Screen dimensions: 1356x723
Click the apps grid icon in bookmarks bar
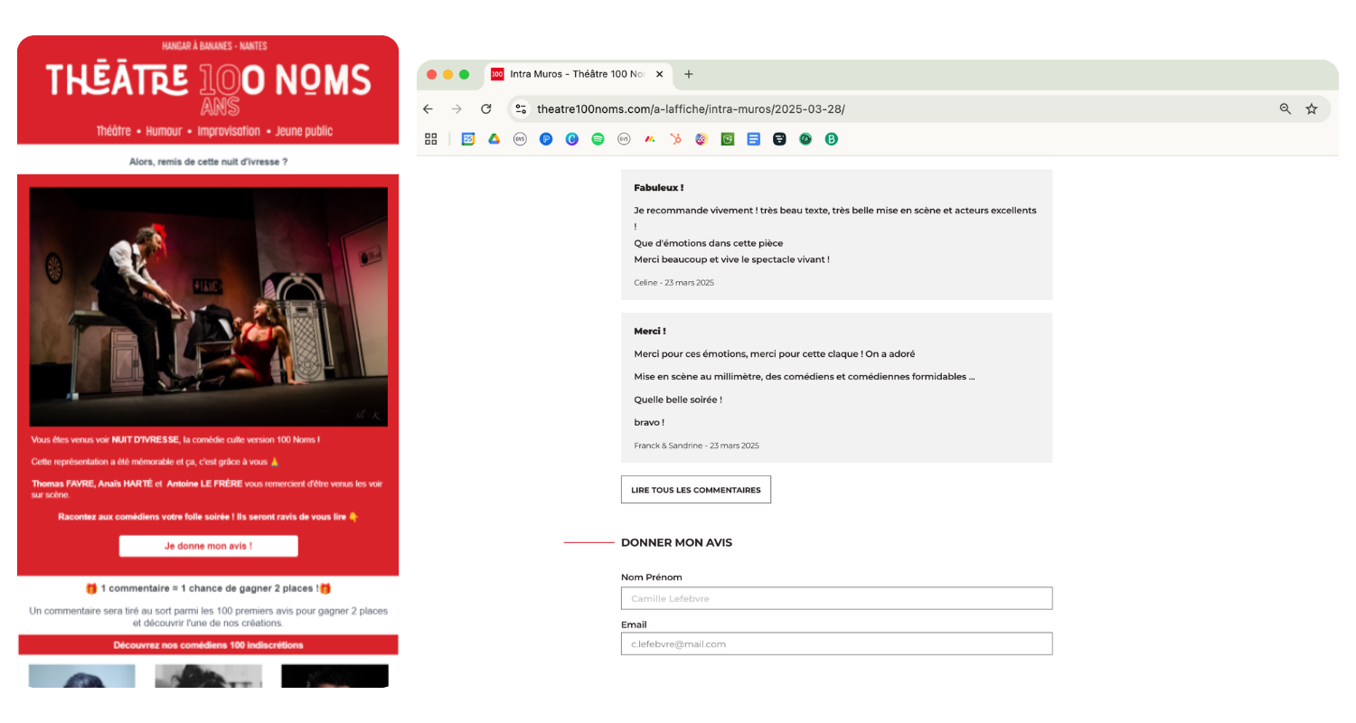pos(431,139)
